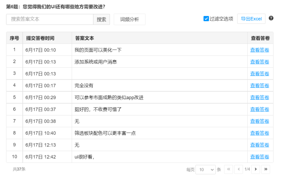Select the 无 answer in row 9
This screenshot has width=281, height=175.
pos(77,145)
